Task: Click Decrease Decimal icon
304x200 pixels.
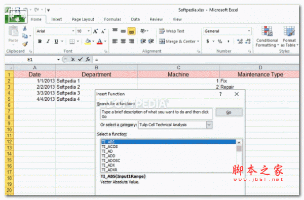Action: point(248,42)
